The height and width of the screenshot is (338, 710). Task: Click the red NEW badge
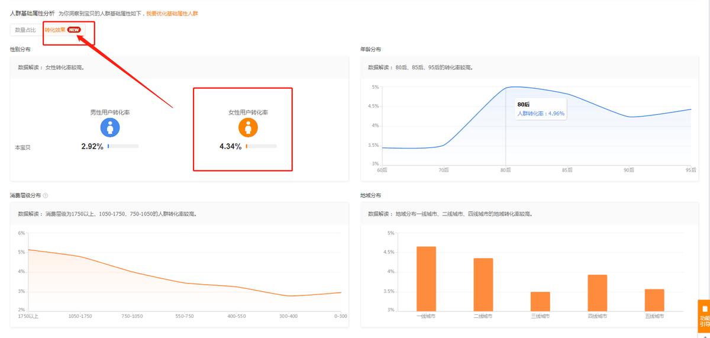pyautogui.click(x=74, y=30)
